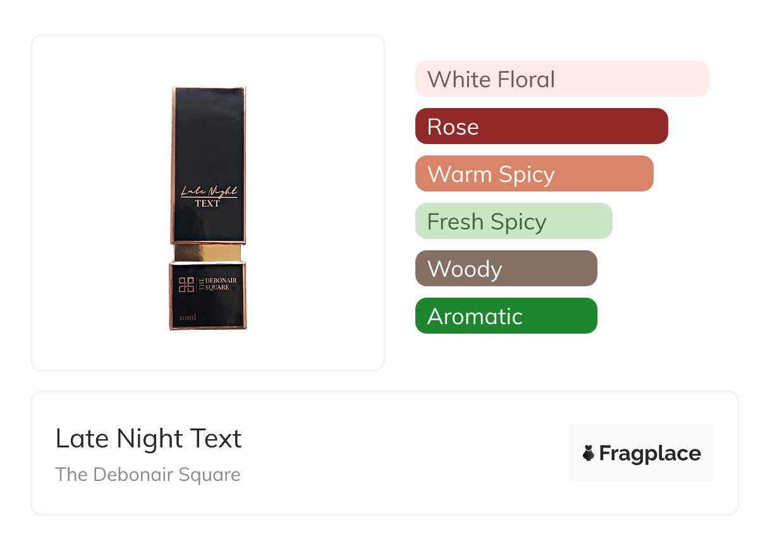Click the bottom info card background
Viewport: 770px width, 546px height.
click(385, 453)
